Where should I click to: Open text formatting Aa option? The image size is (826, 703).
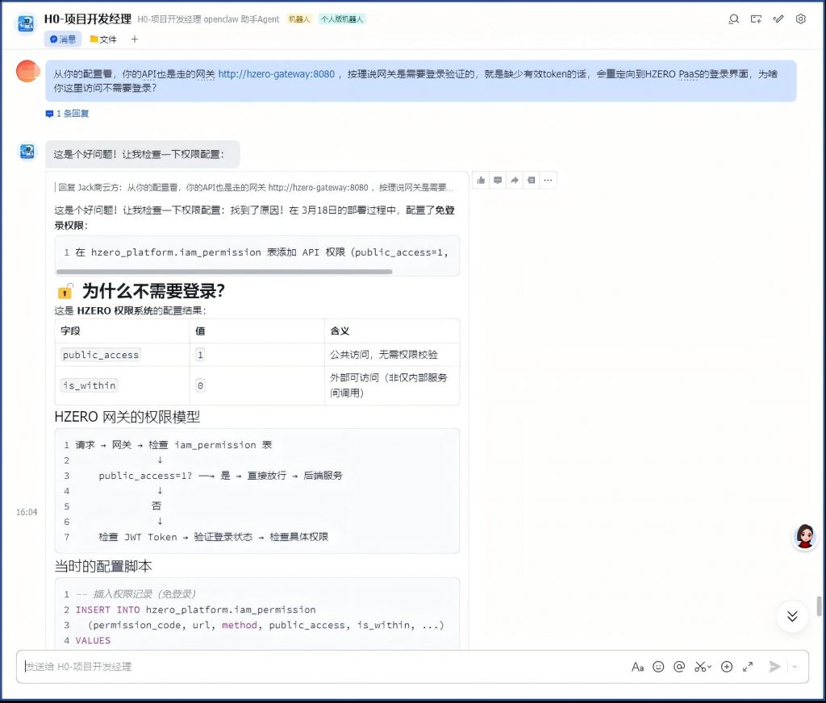coord(637,667)
